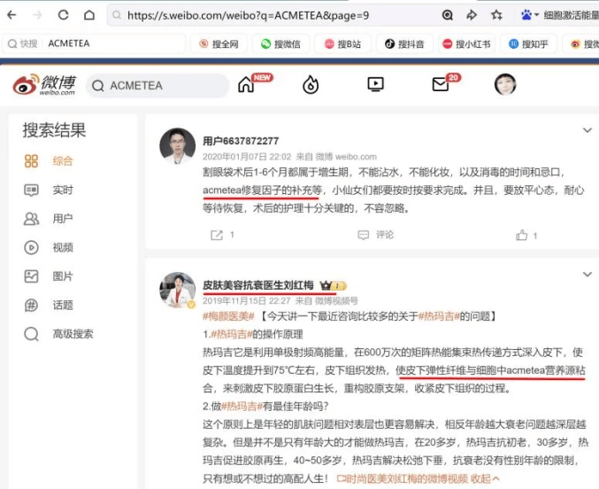Like the first post with thumbs-up icon
The image size is (599, 489).
[522, 235]
